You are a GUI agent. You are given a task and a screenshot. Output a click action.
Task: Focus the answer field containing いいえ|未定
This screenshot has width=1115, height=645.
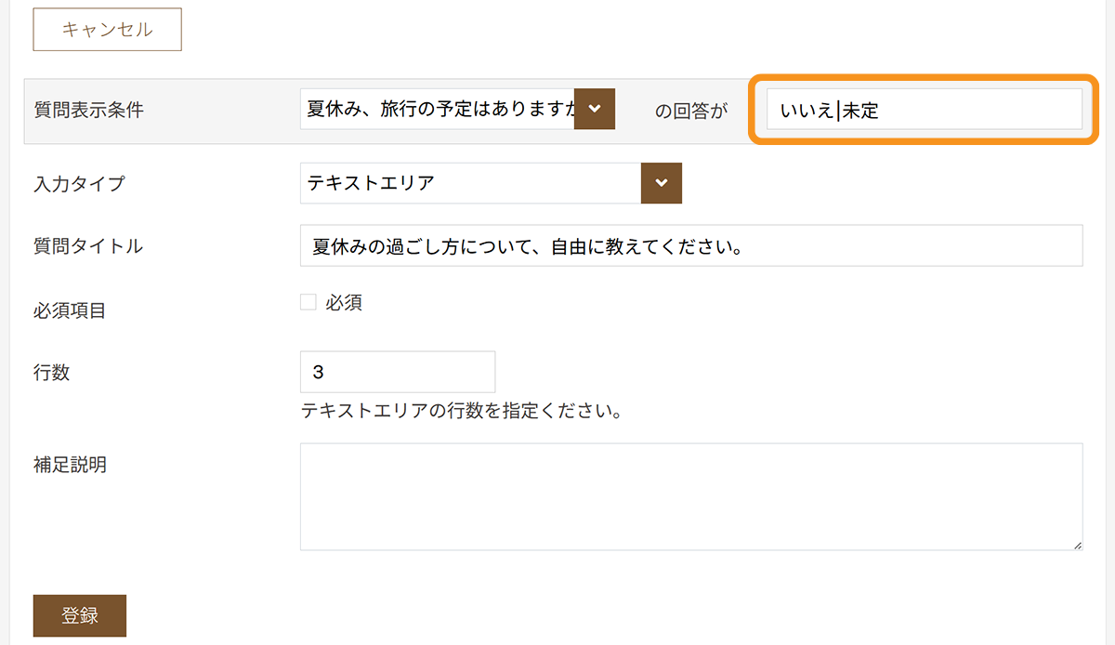pos(924,110)
